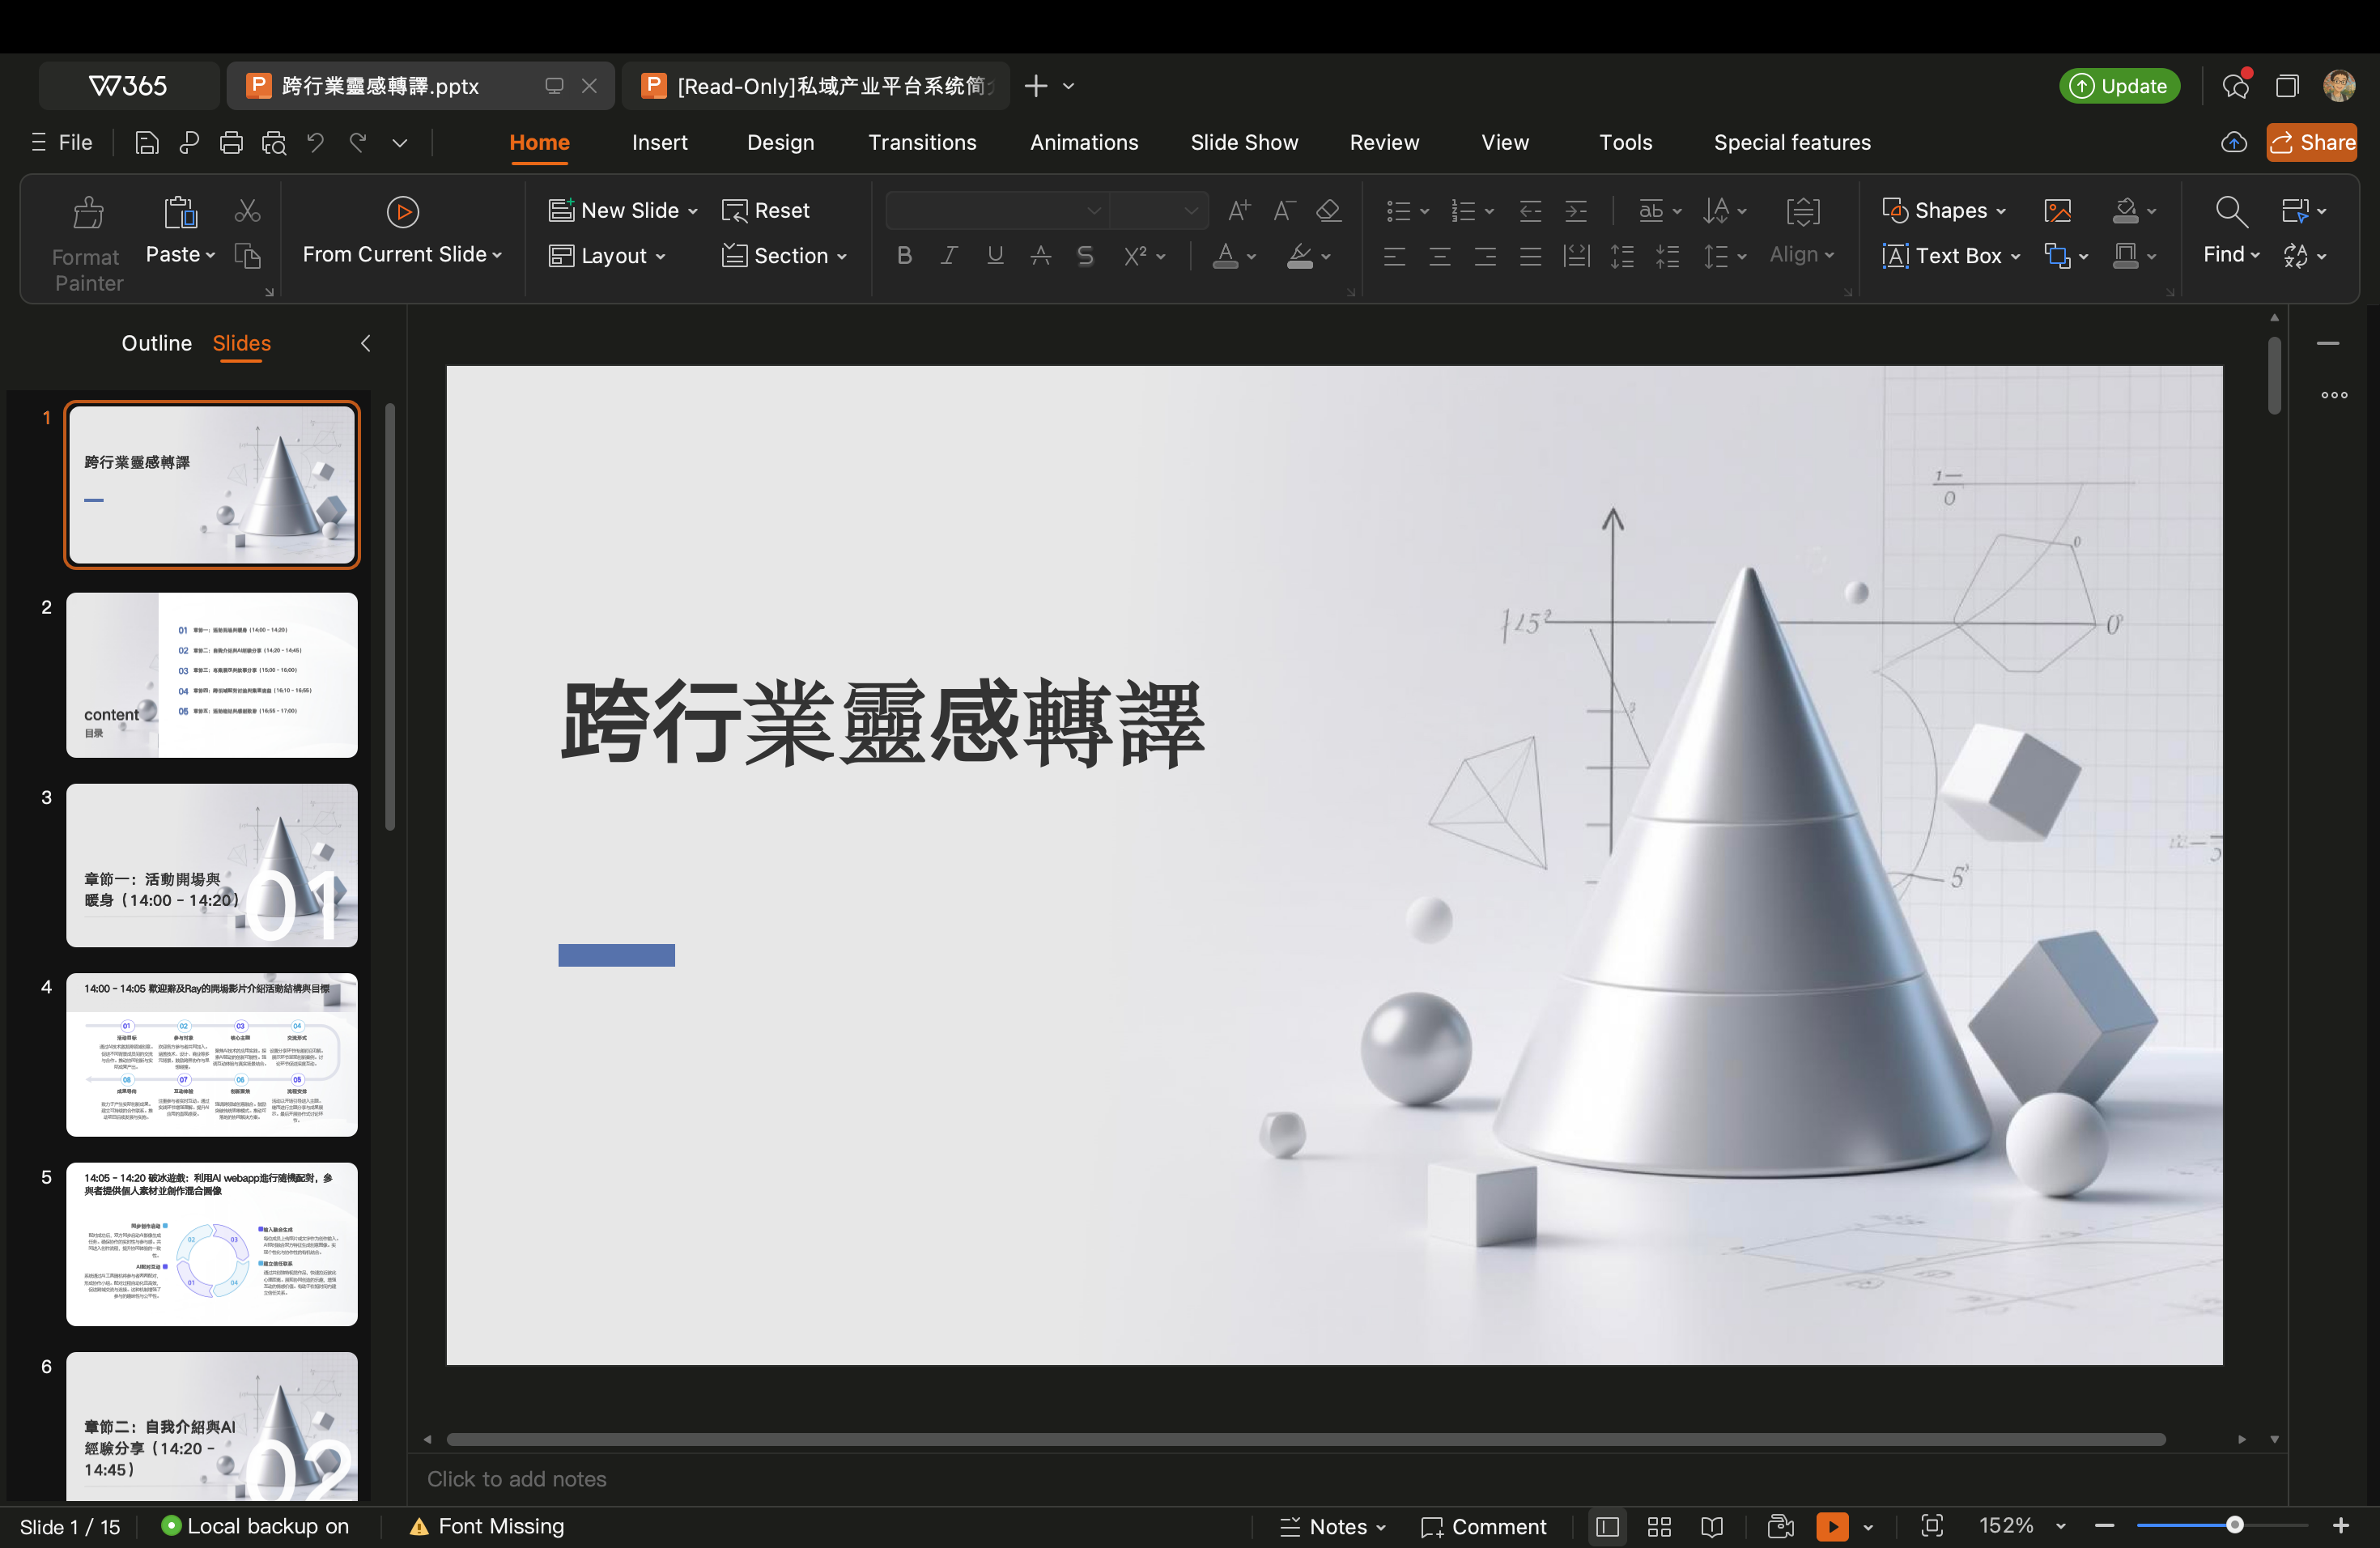
Task: Open reading view book icon
Action: point(1712,1526)
